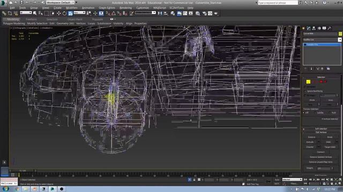Image resolution: width=343 pixels, height=192 pixels.
Task: Click the Target Weld button
Action: [x=330, y=147]
